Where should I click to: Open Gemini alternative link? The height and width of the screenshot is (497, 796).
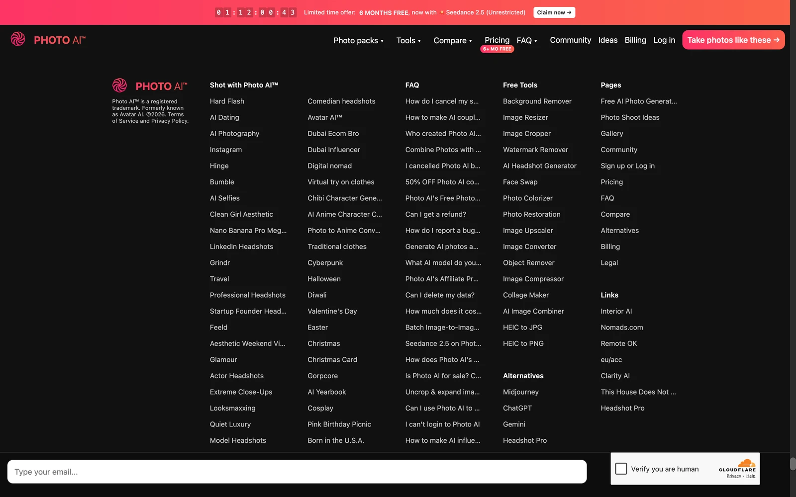pyautogui.click(x=514, y=424)
